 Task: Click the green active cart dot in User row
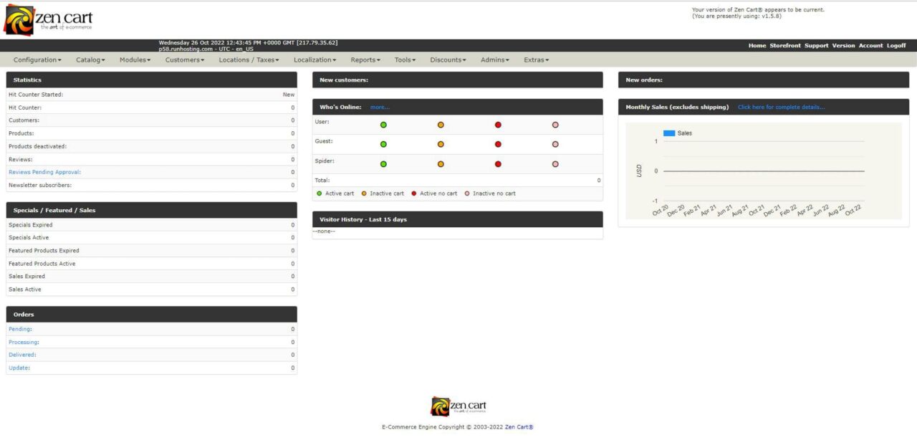[x=383, y=124]
